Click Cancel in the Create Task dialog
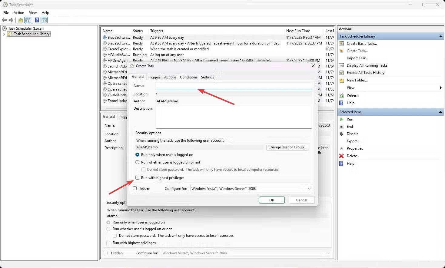 (x=302, y=200)
